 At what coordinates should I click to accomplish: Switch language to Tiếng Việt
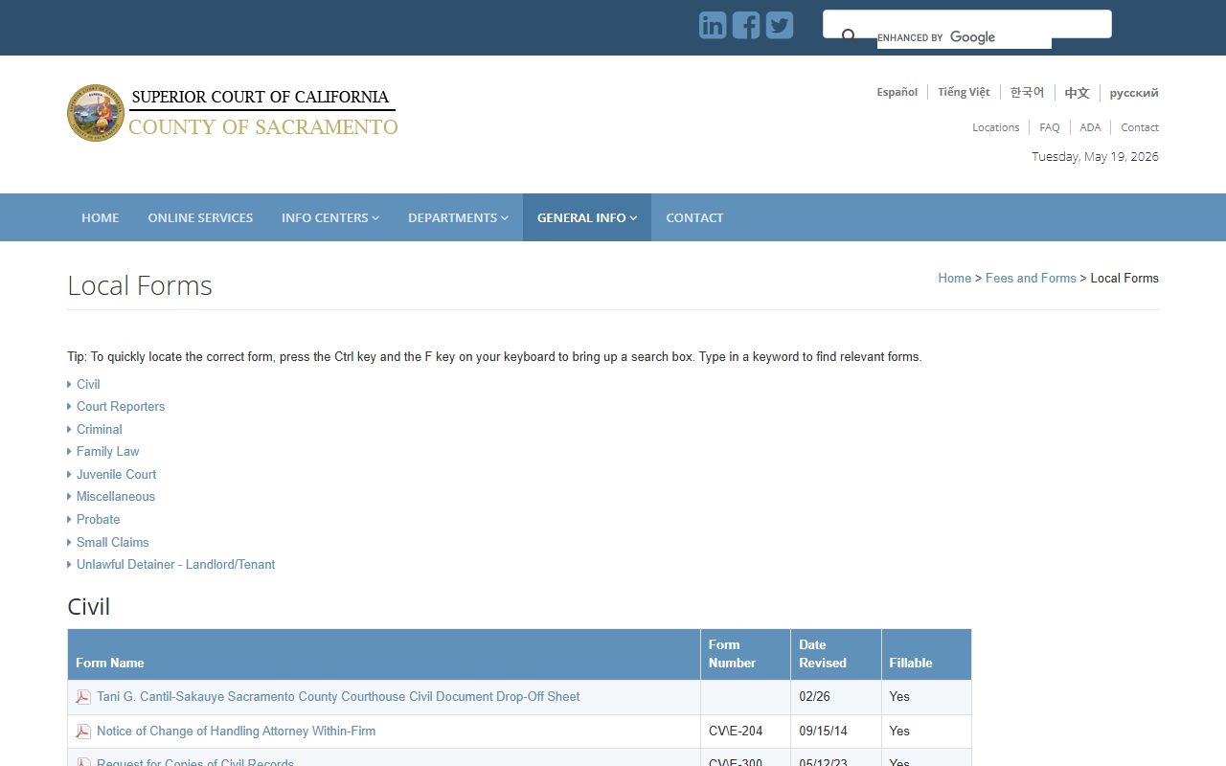tap(964, 92)
